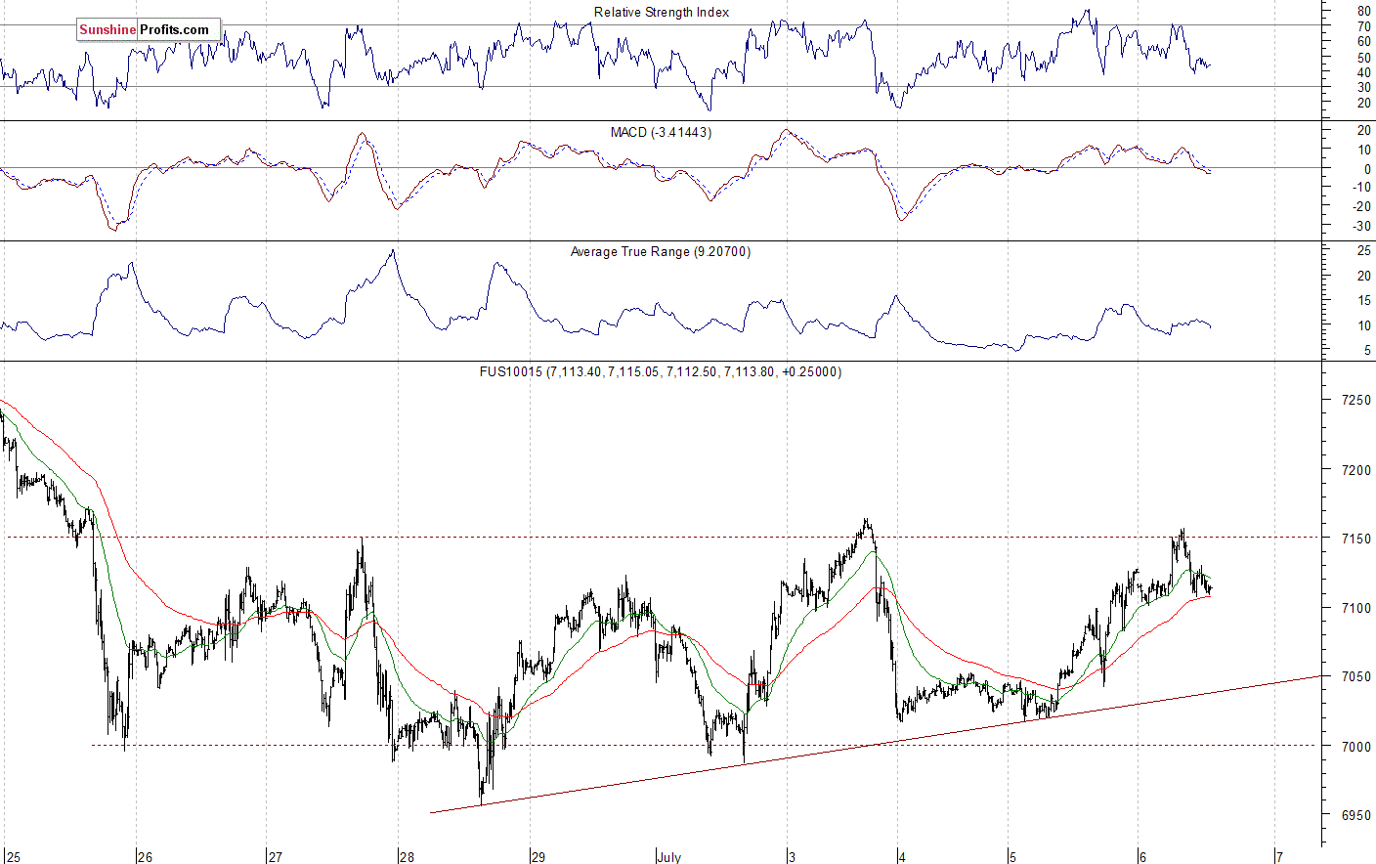Select the 6950 price axis label
Viewport: 1376px width, 864px height.
pyautogui.click(x=1355, y=815)
